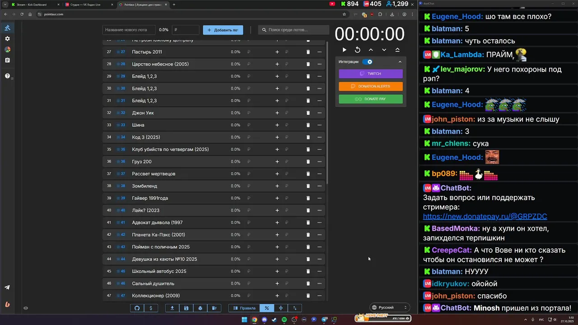Viewport: 578px width, 325px height.
Task: Delete the lot Коллекционер (2009)
Action: coord(308,296)
